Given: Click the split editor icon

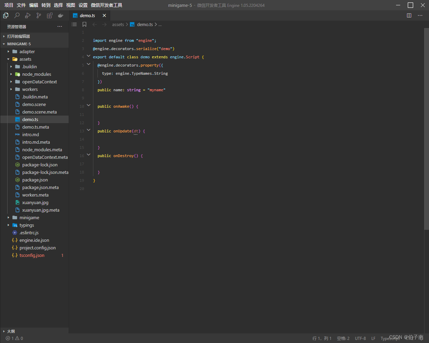Looking at the screenshot, I should point(409,15).
